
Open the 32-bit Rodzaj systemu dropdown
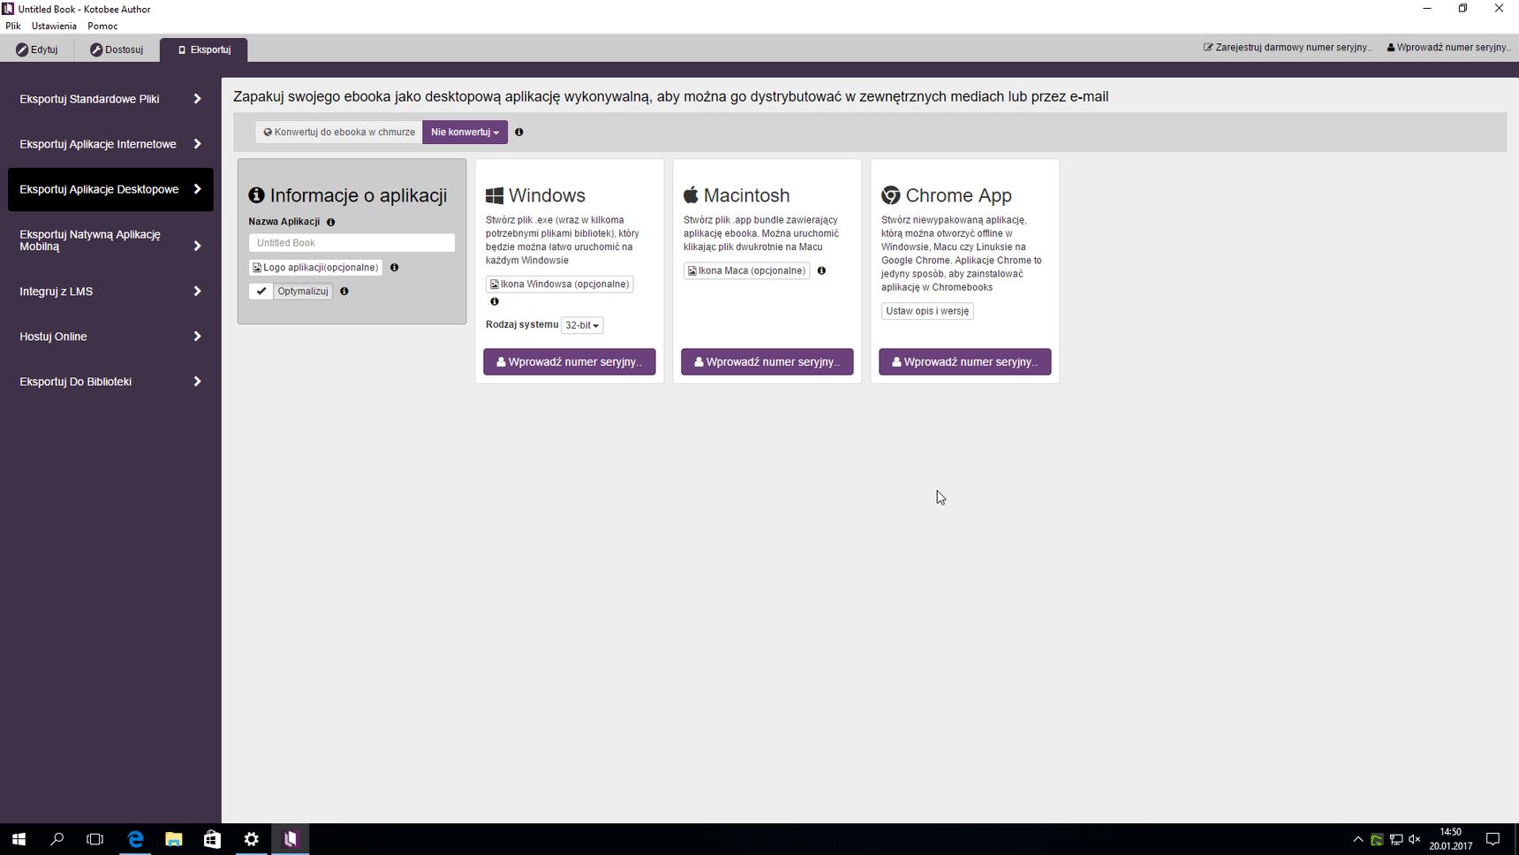(582, 325)
